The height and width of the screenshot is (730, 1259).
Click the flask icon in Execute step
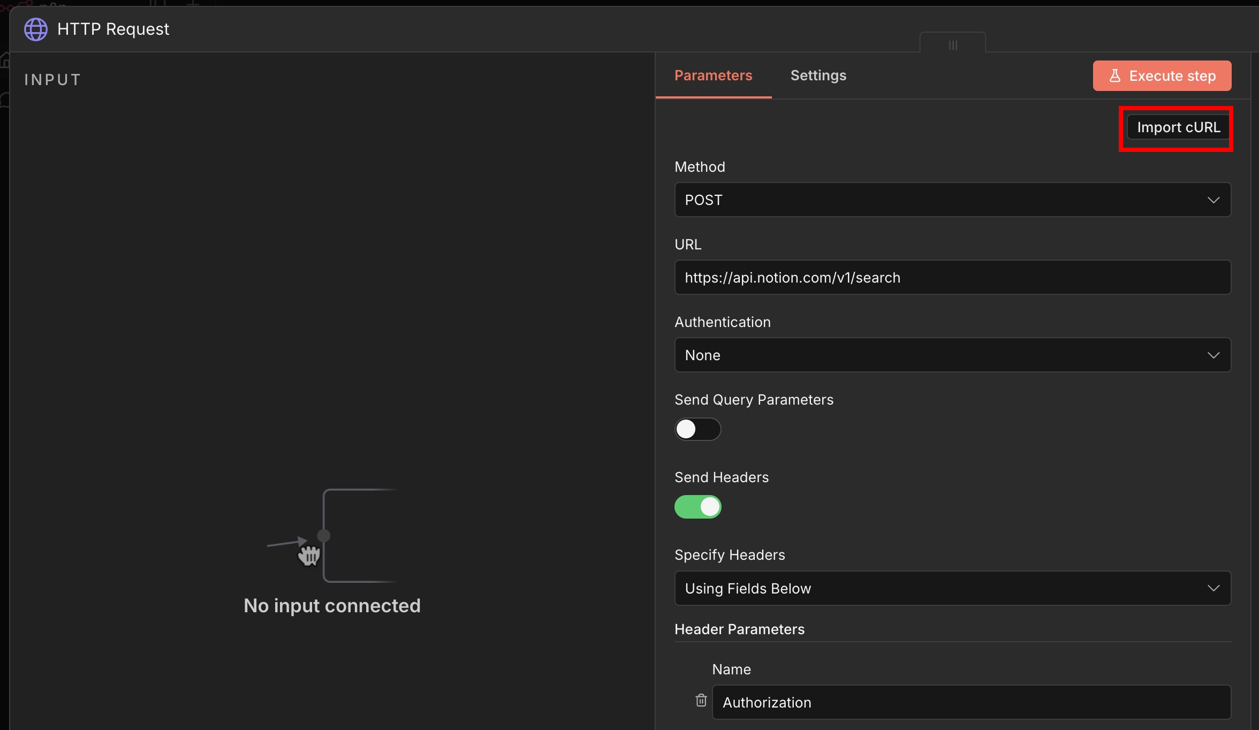click(1115, 76)
